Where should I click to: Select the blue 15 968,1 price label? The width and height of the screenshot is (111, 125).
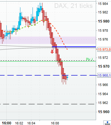click(104, 75)
